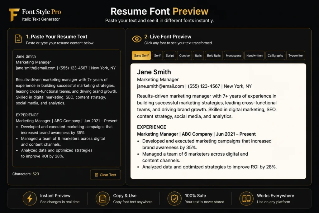319x213 pixels.
Task: Click the 100% Safe feature title
Action: pos(195,196)
